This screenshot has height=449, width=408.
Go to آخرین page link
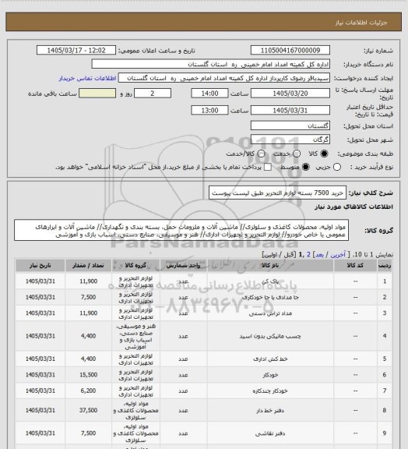pos(338,255)
